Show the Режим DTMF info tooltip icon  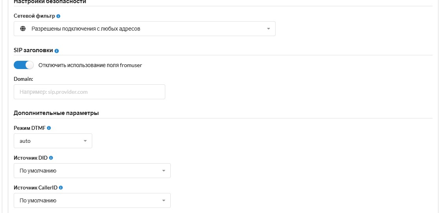[x=49, y=128]
